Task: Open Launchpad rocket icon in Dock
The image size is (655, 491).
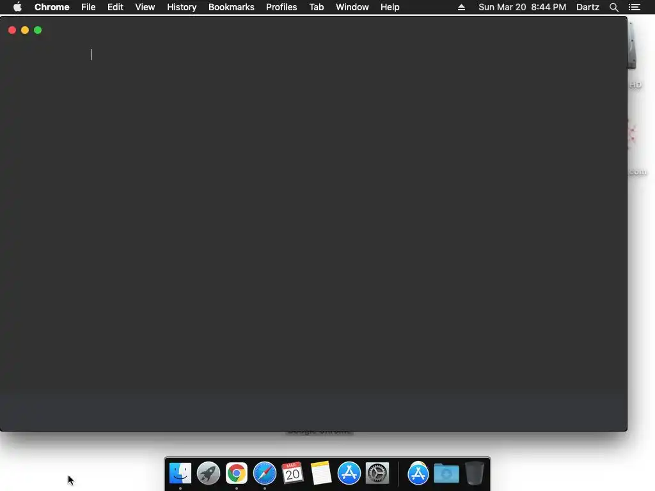Action: click(x=209, y=473)
